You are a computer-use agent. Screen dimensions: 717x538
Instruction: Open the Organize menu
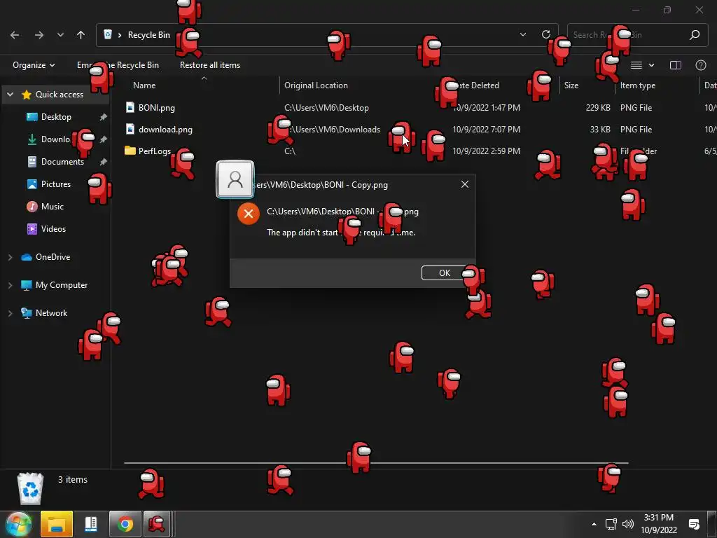coord(34,65)
